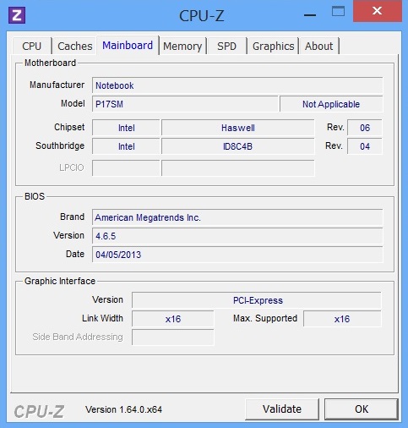Click the Validate button
This screenshot has width=408, height=428.
[x=282, y=409]
